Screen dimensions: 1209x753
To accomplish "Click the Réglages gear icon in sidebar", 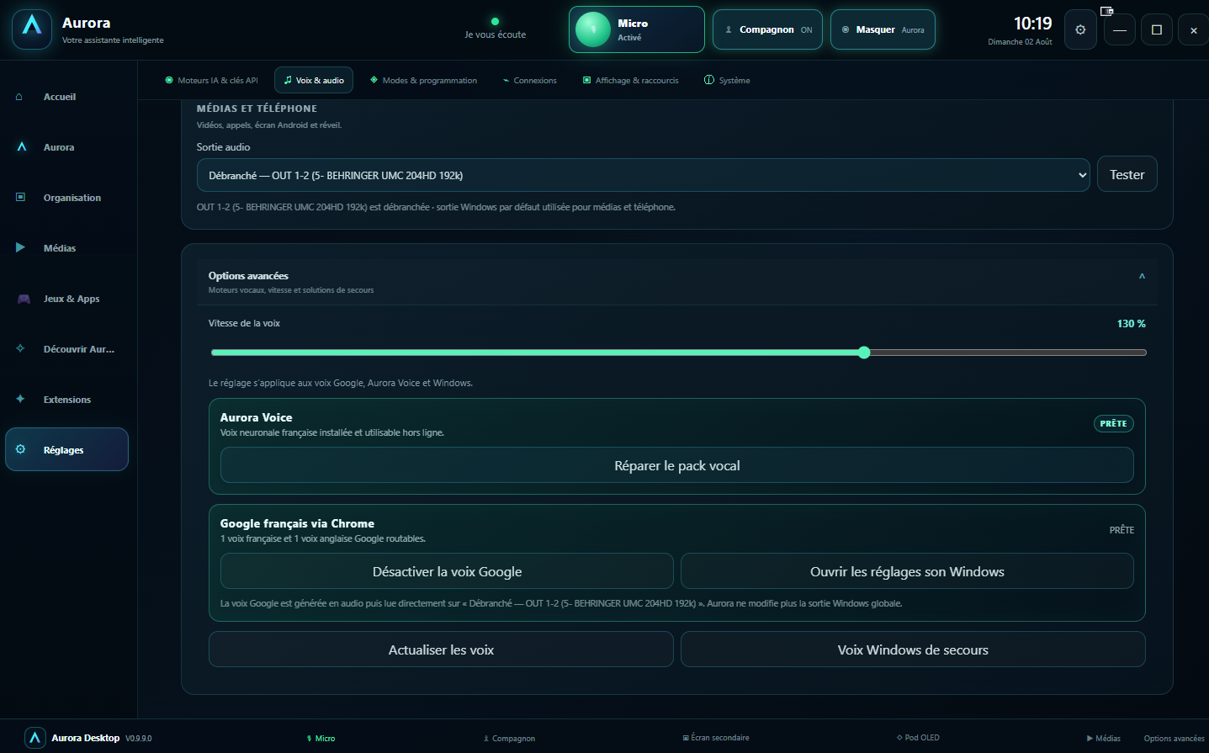I will (x=20, y=449).
